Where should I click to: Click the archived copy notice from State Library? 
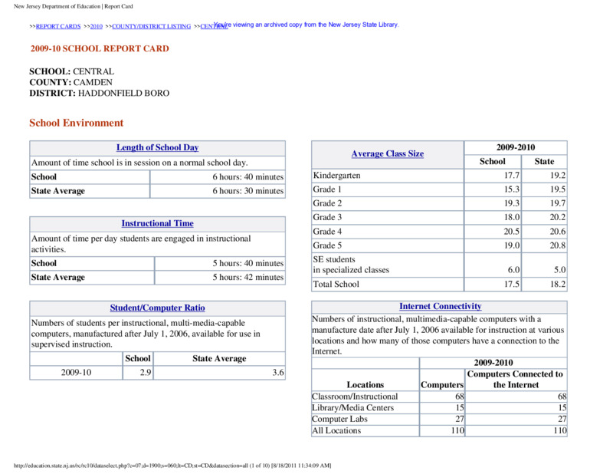click(306, 25)
